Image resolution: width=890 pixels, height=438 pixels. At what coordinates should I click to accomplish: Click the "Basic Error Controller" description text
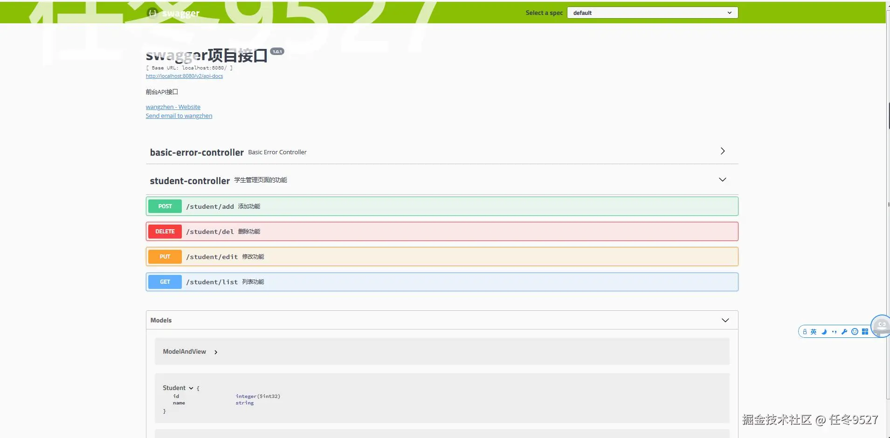[x=277, y=152]
